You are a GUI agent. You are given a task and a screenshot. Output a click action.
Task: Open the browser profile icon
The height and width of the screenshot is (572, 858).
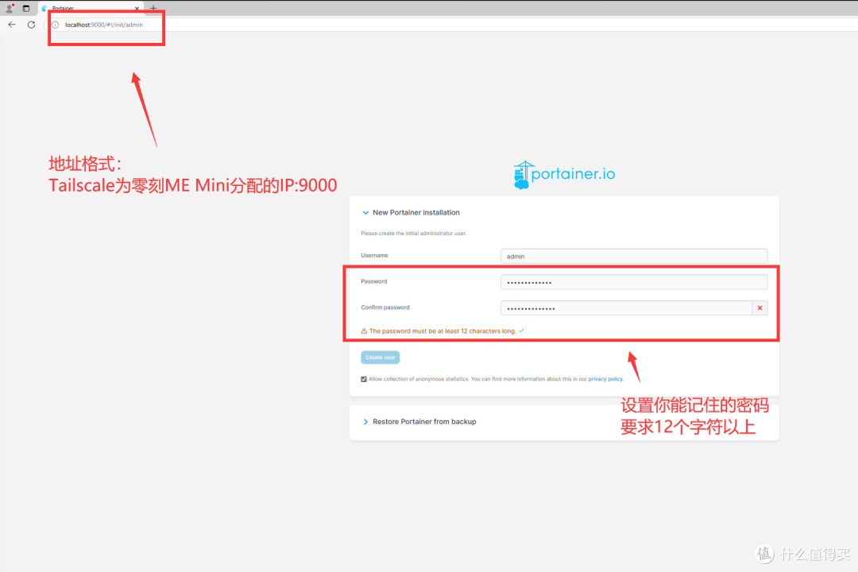[x=10, y=8]
